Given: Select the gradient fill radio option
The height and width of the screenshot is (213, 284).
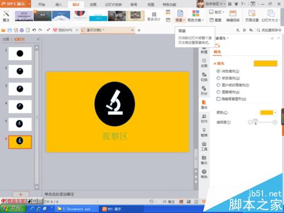Looking at the screenshot, I should [218, 78].
